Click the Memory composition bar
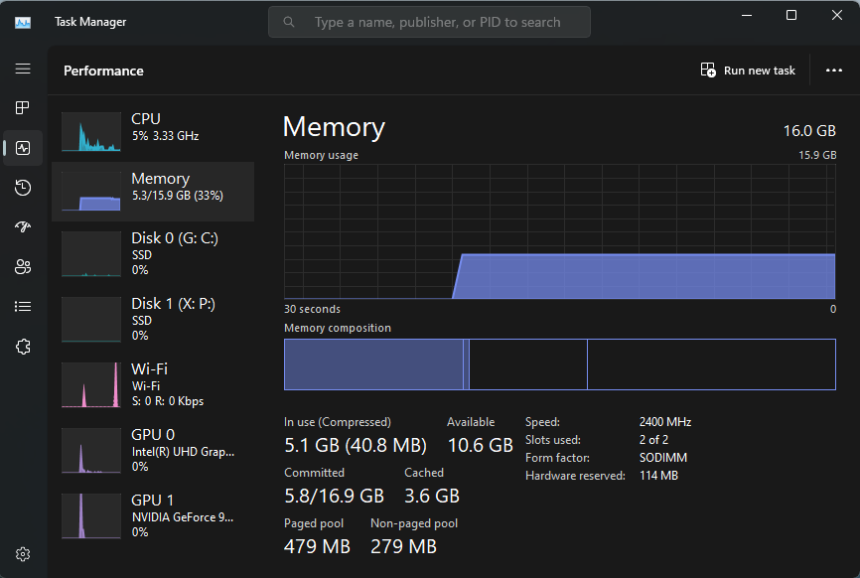 tap(561, 364)
